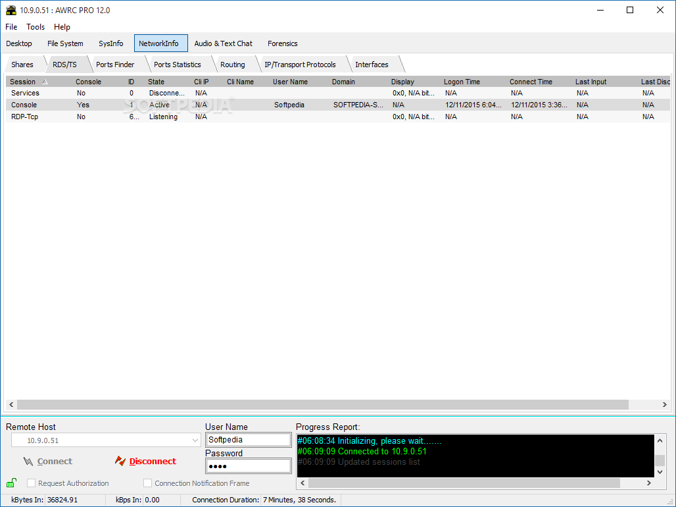This screenshot has height=507, width=676.
Task: Sort by the Cli Name column header
Action: [x=240, y=82]
